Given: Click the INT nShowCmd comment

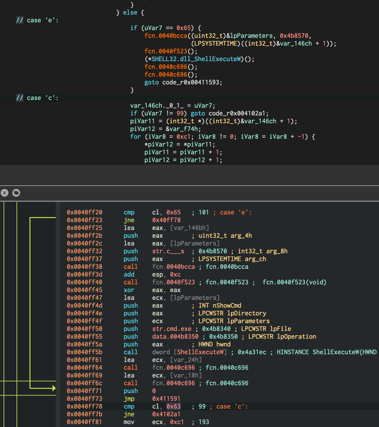Looking at the screenshot, I should tap(220, 305).
